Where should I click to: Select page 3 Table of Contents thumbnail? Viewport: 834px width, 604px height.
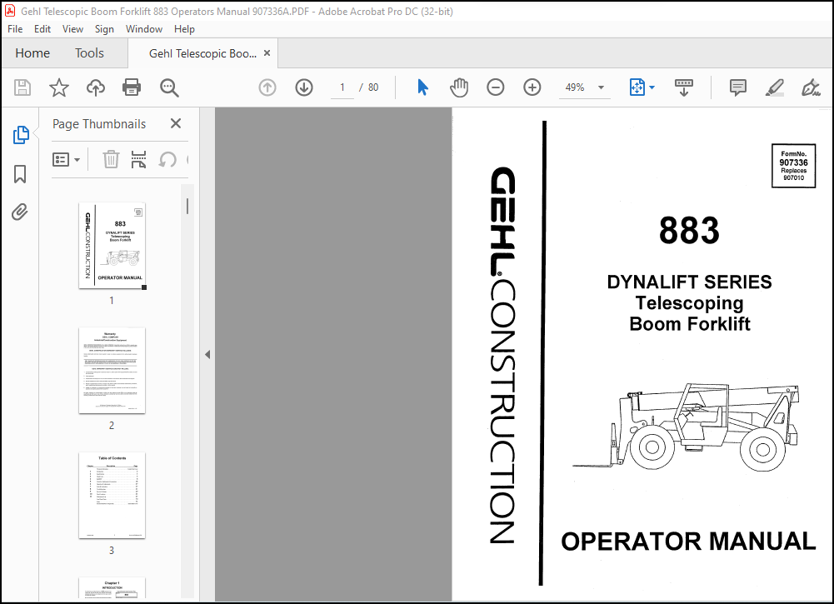point(112,496)
